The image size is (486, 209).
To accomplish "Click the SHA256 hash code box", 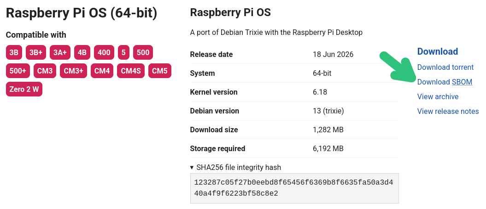I will tap(294, 188).
